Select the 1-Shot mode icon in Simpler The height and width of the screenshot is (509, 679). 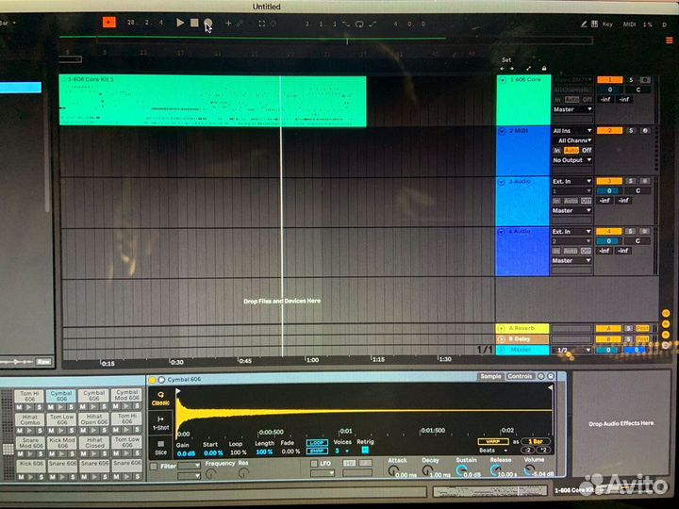[160, 421]
